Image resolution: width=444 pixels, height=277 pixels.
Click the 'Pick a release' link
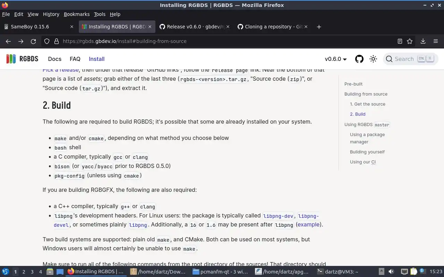(x=61, y=71)
